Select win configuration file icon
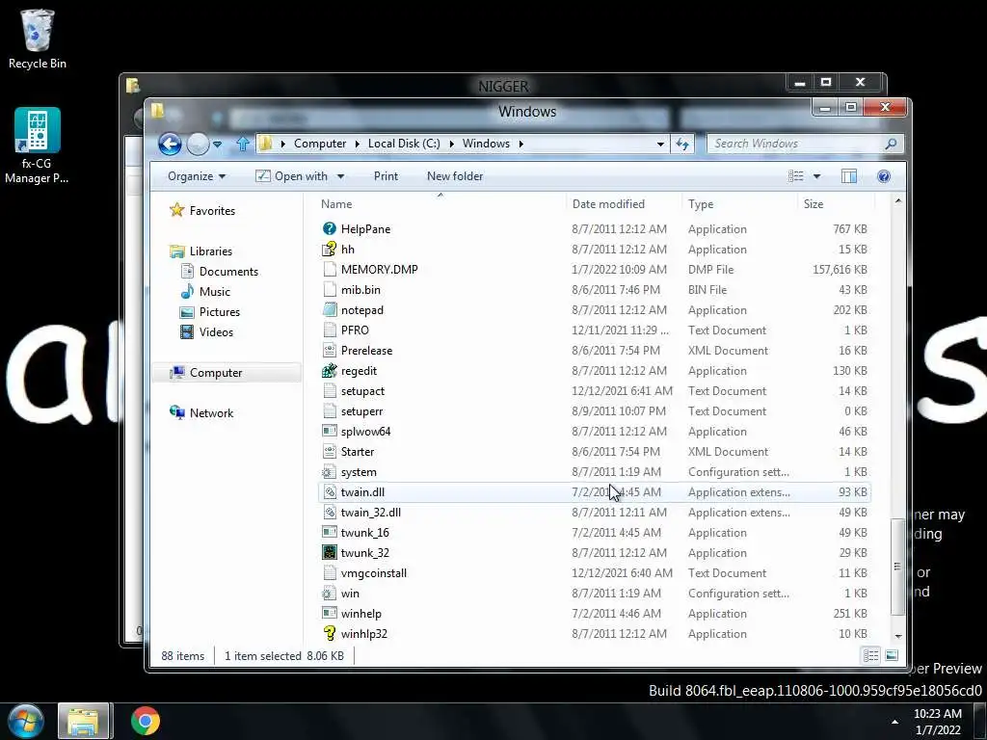The width and height of the screenshot is (987, 740). point(330,593)
